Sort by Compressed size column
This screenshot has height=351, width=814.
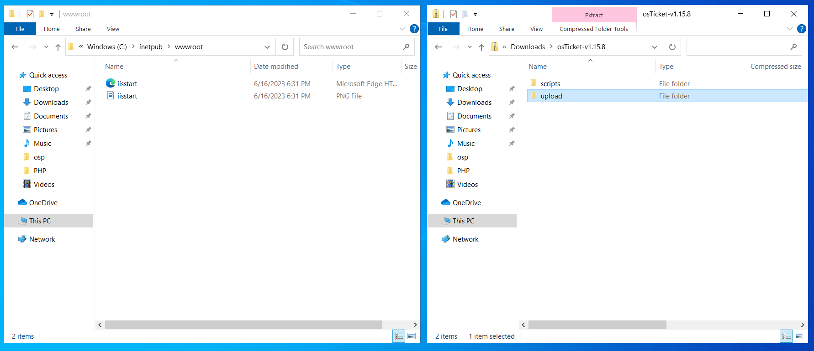[x=776, y=67]
